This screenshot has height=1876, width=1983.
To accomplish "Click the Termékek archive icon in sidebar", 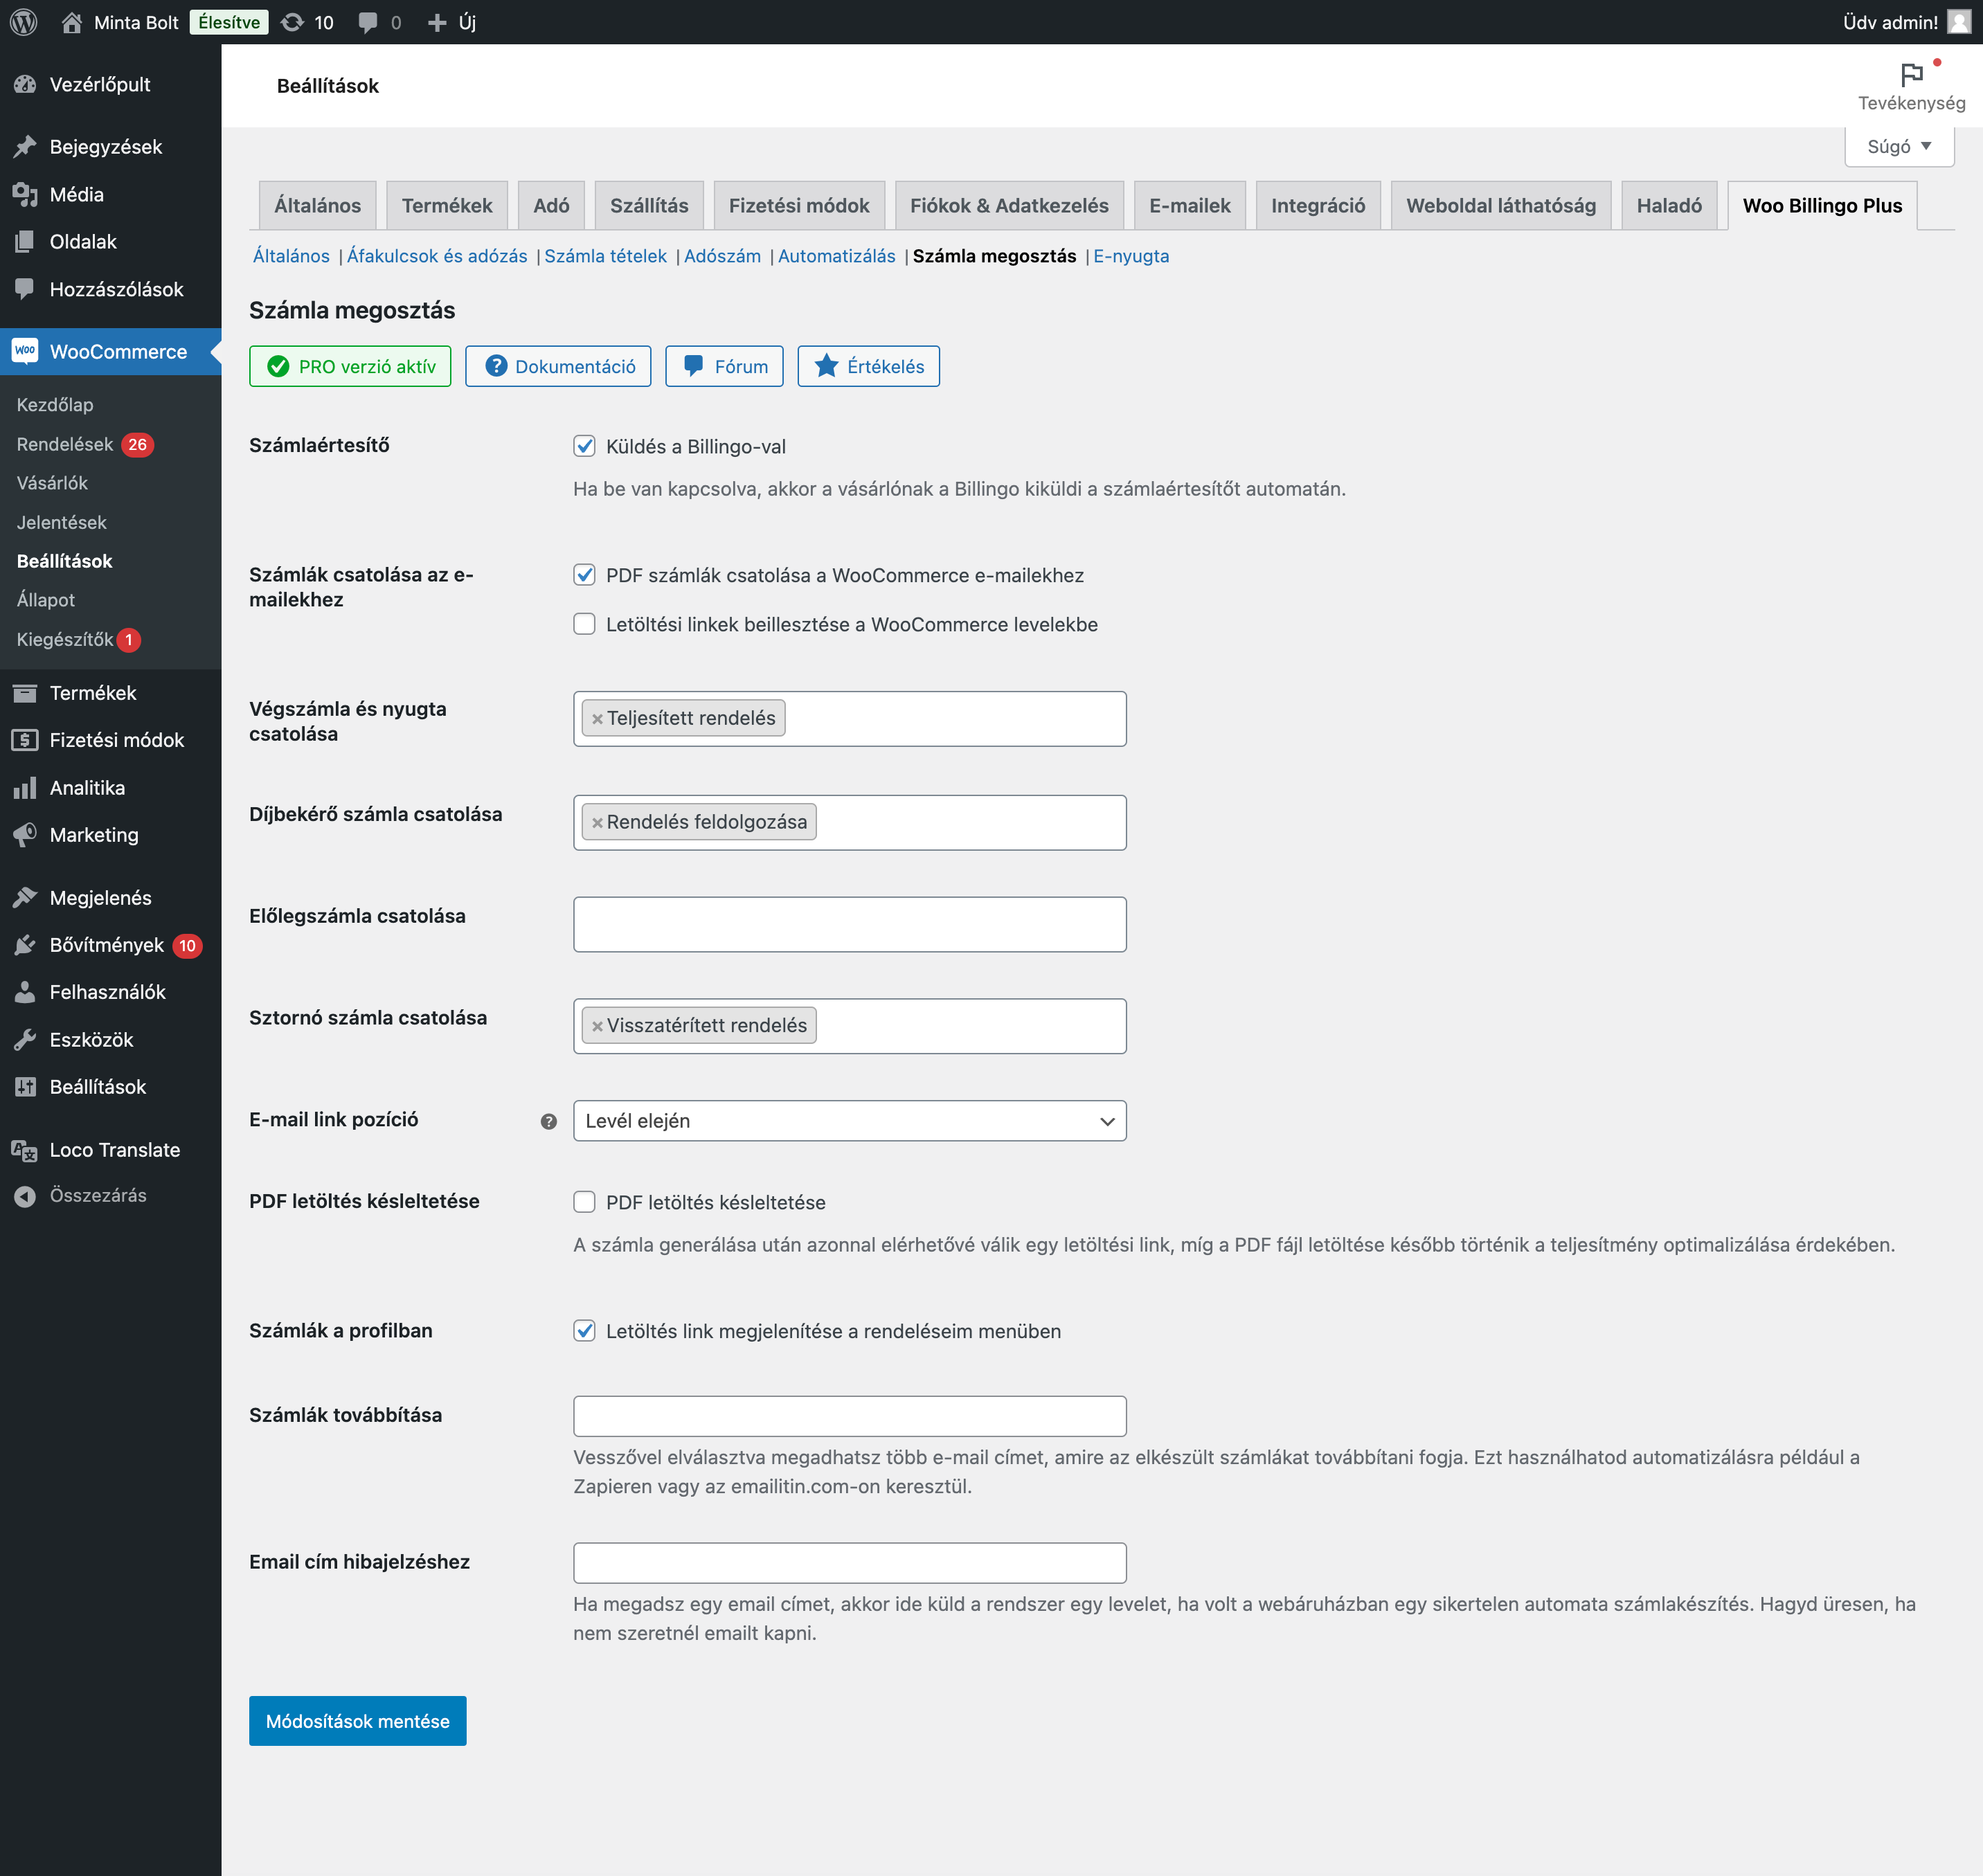I will click(25, 693).
